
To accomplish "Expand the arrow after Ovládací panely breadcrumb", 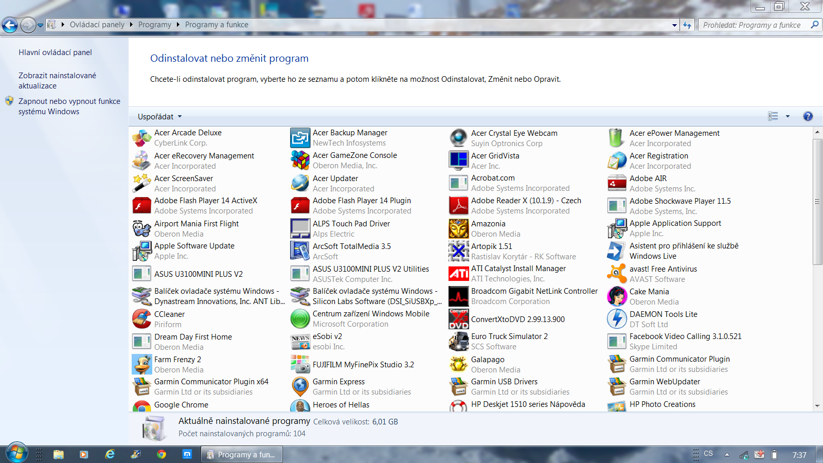I will point(131,25).
